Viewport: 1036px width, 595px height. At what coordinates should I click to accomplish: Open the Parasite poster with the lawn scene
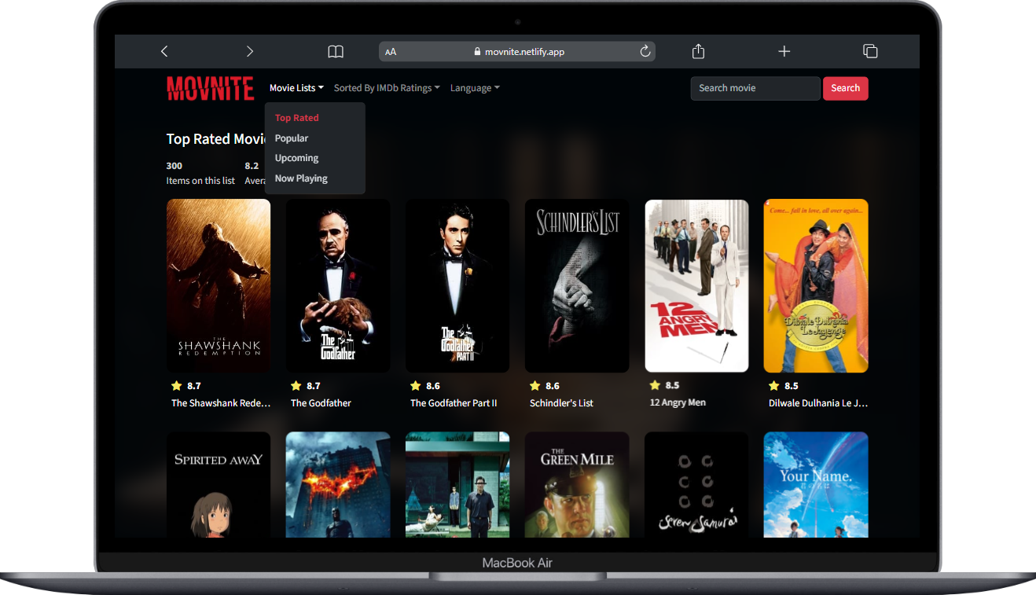(x=457, y=484)
